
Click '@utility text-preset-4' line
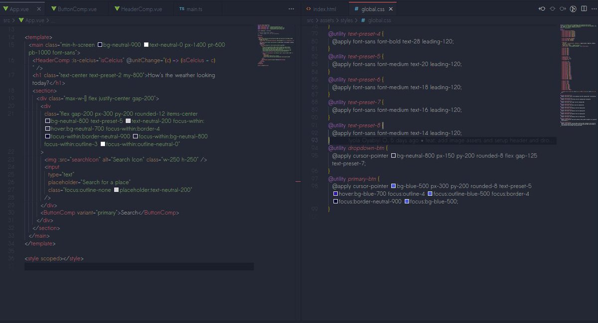[x=356, y=33]
